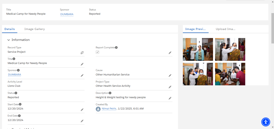274x129 pixels.
Task: Click Nimal Peiris user avatar icon
Action: 98,109
